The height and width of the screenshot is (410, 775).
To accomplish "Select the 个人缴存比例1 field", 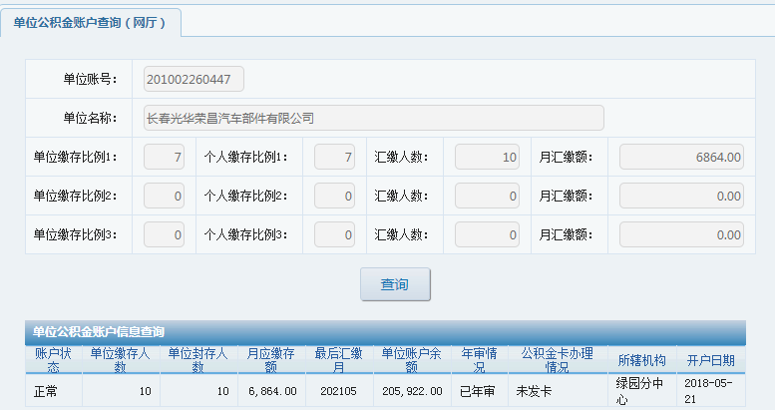I will pyautogui.click(x=334, y=157).
